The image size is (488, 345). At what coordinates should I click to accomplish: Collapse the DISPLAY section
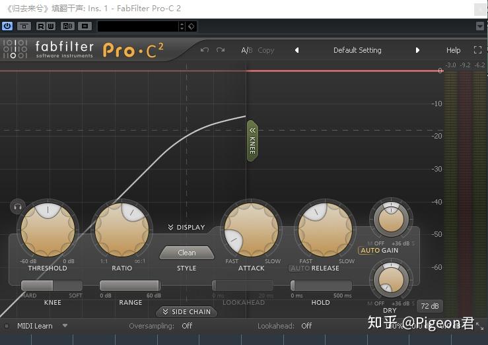(x=186, y=227)
